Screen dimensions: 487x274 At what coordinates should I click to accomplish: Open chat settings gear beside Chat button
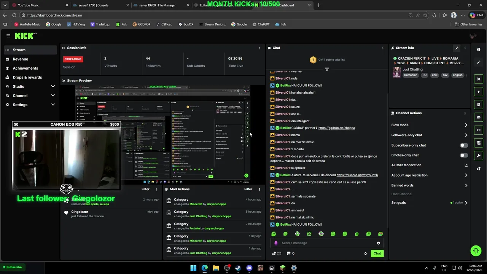pos(366,253)
